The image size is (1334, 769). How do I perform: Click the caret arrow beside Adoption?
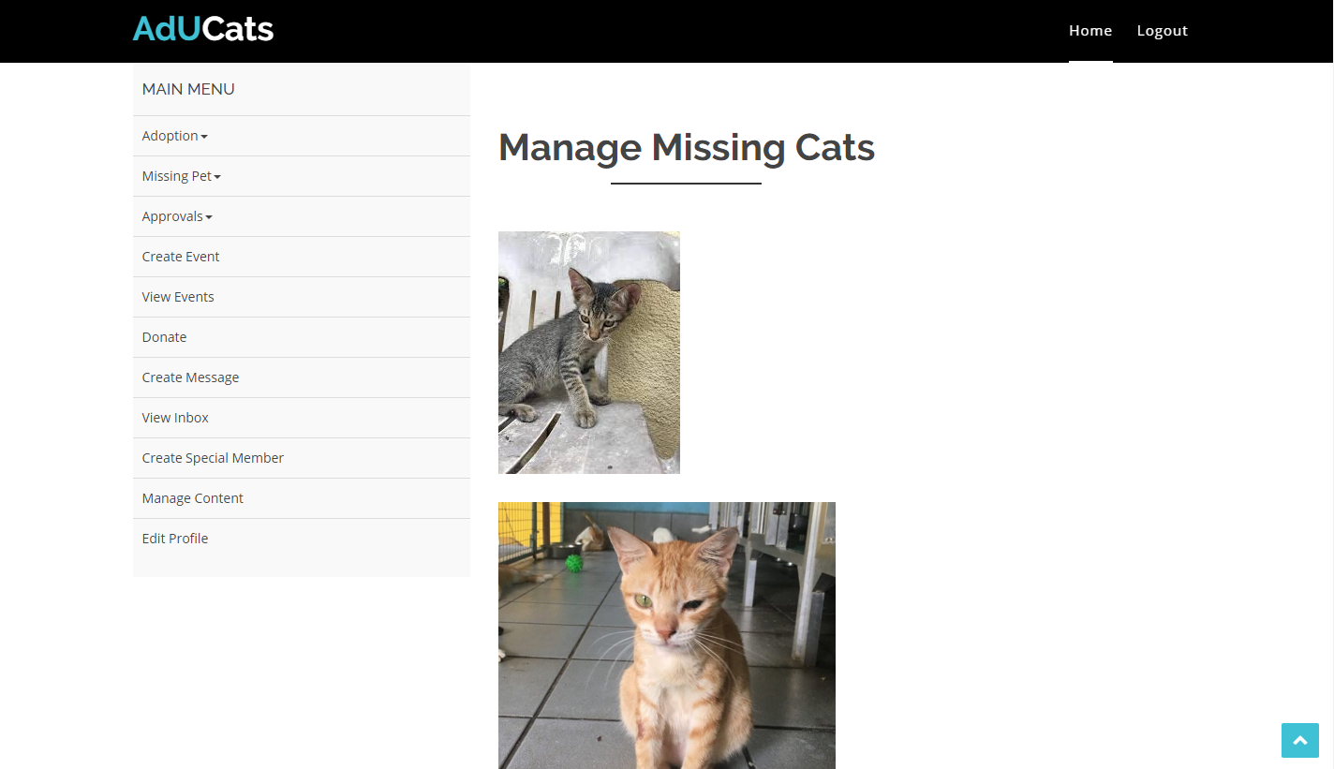click(204, 137)
